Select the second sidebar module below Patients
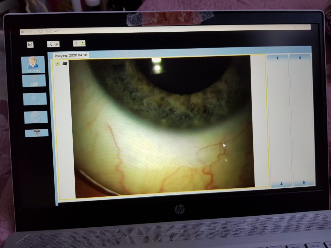 [x=34, y=81]
